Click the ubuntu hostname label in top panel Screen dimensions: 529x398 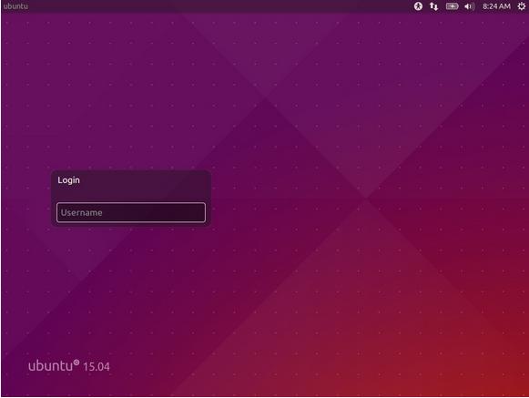[15, 6]
